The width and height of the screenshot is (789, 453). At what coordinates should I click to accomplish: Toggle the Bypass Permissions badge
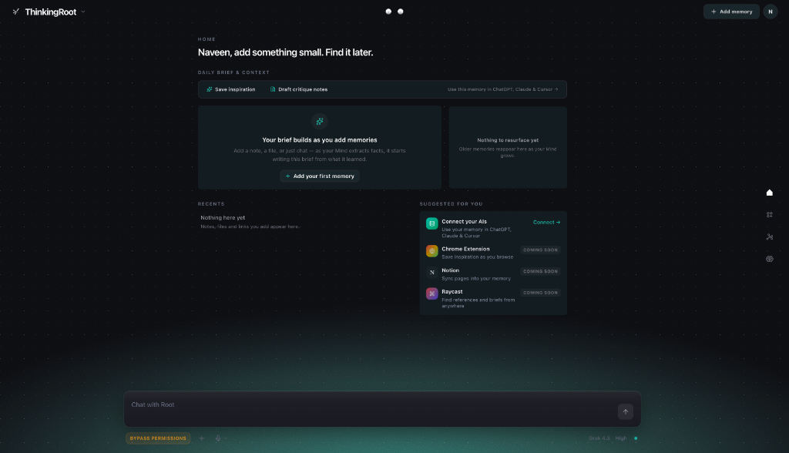tap(158, 438)
